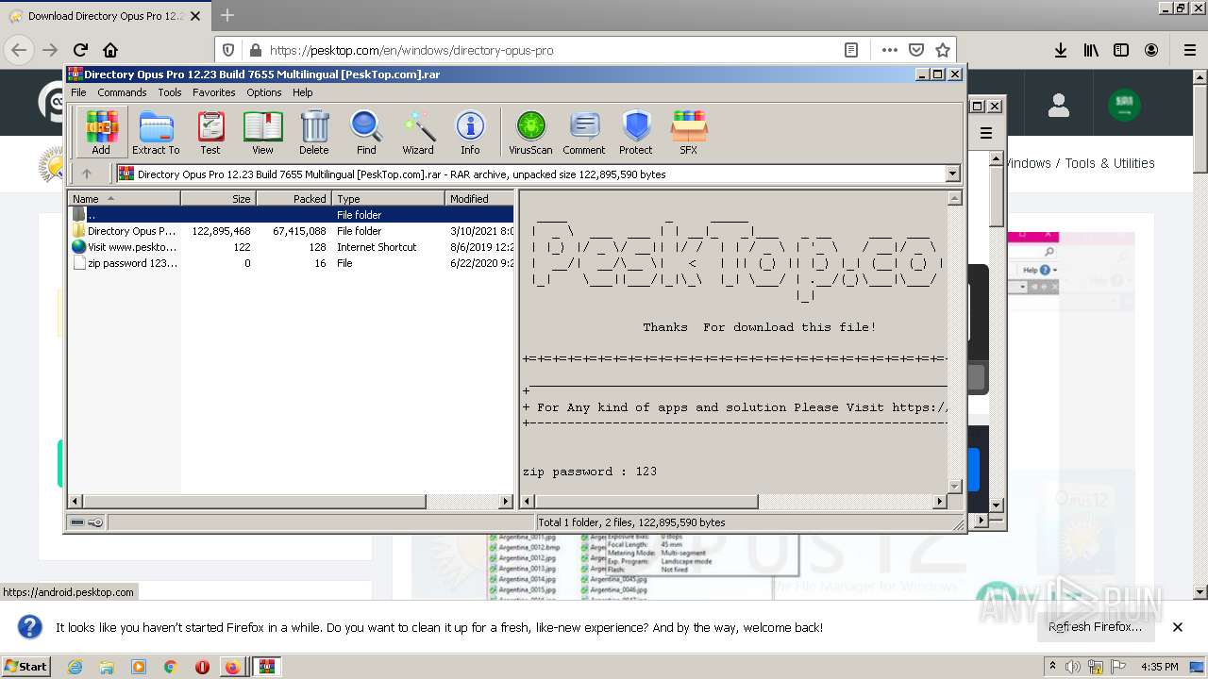Click taskbar volume speaker icon
Viewport: 1208px width, 679px height.
tap(1073, 667)
